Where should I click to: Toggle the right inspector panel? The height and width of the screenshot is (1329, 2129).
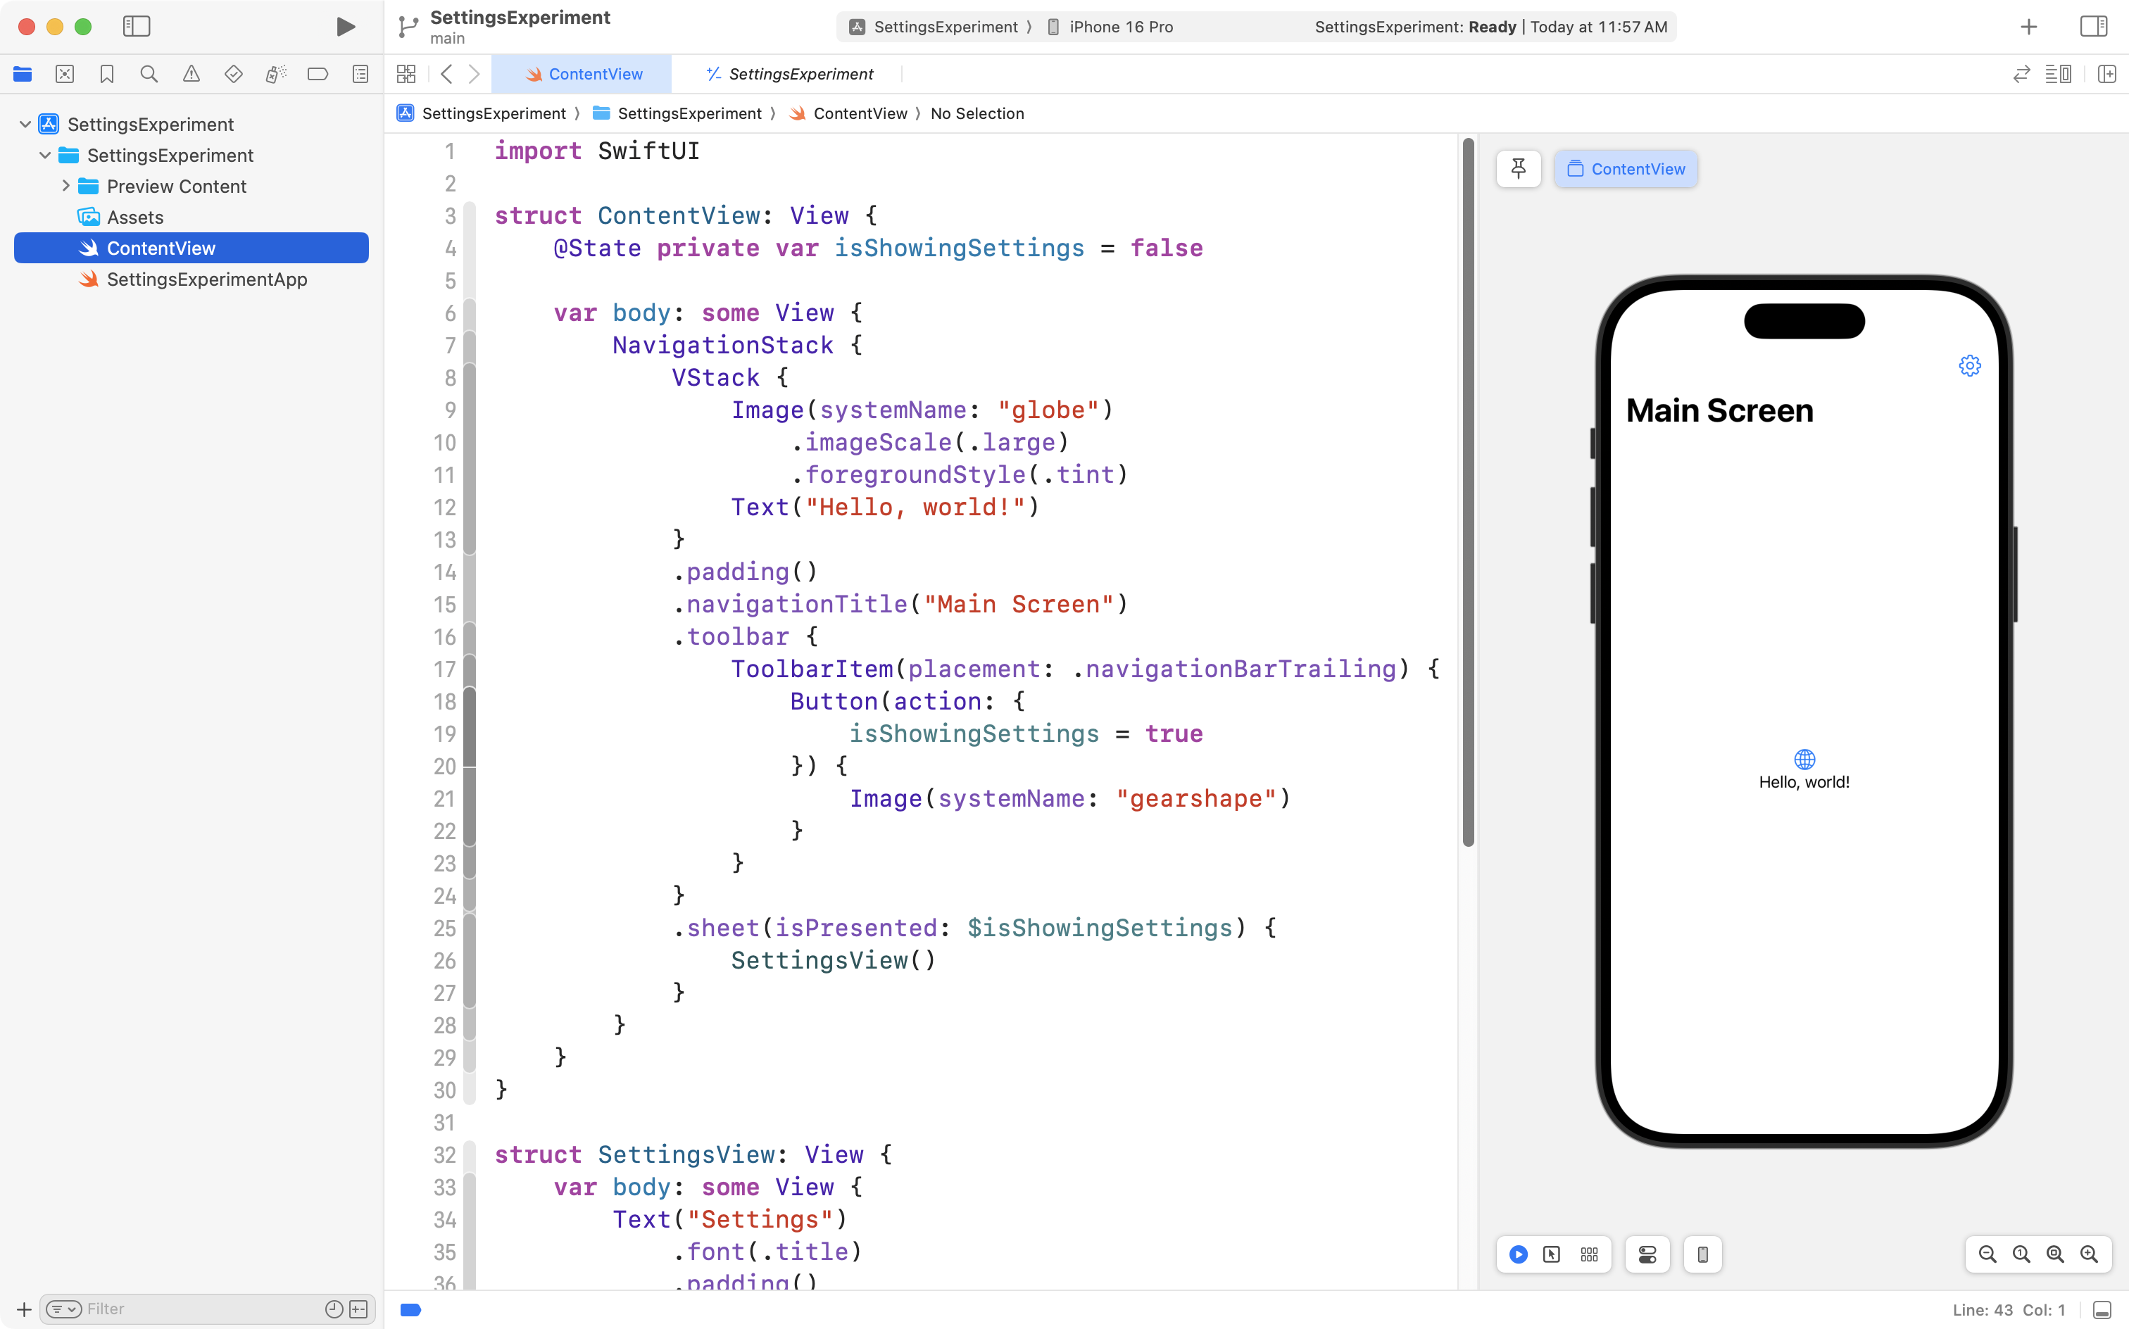pos(2093,26)
